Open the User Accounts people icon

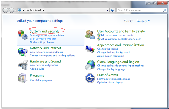click(90, 35)
